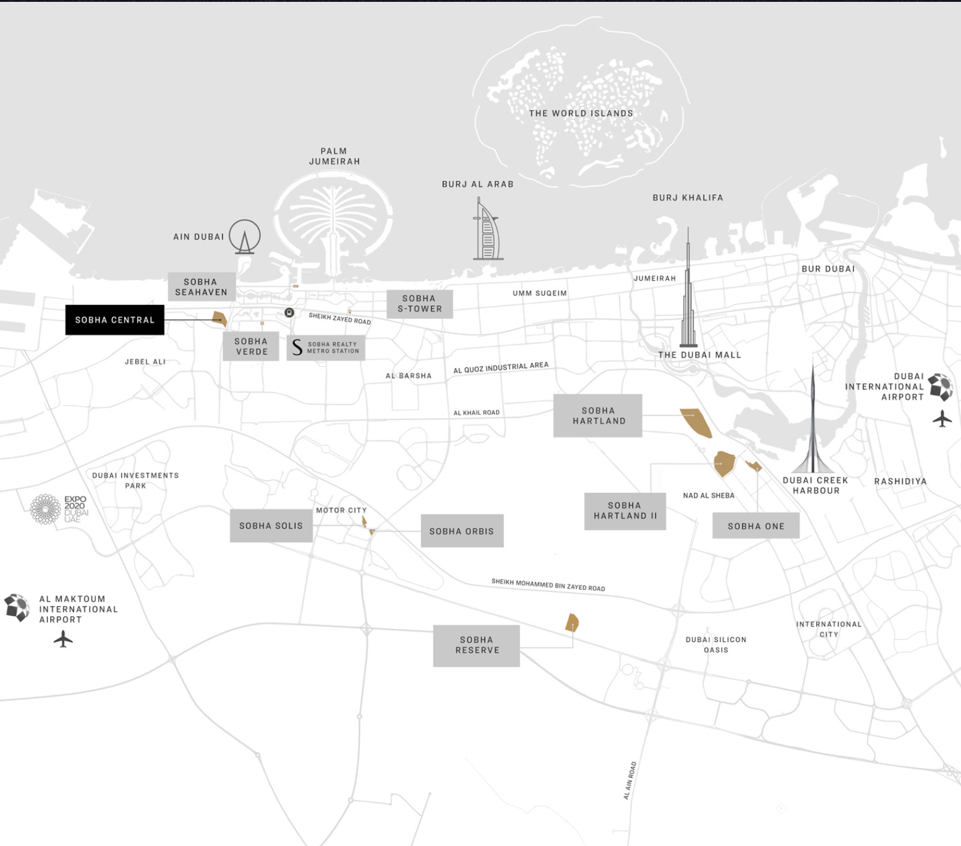The height and width of the screenshot is (846, 961).
Task: Click the Bur Dubai text label
Action: tap(828, 269)
